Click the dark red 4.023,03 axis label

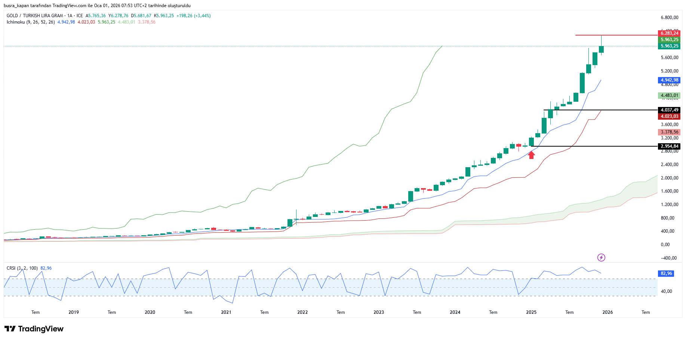coord(669,116)
